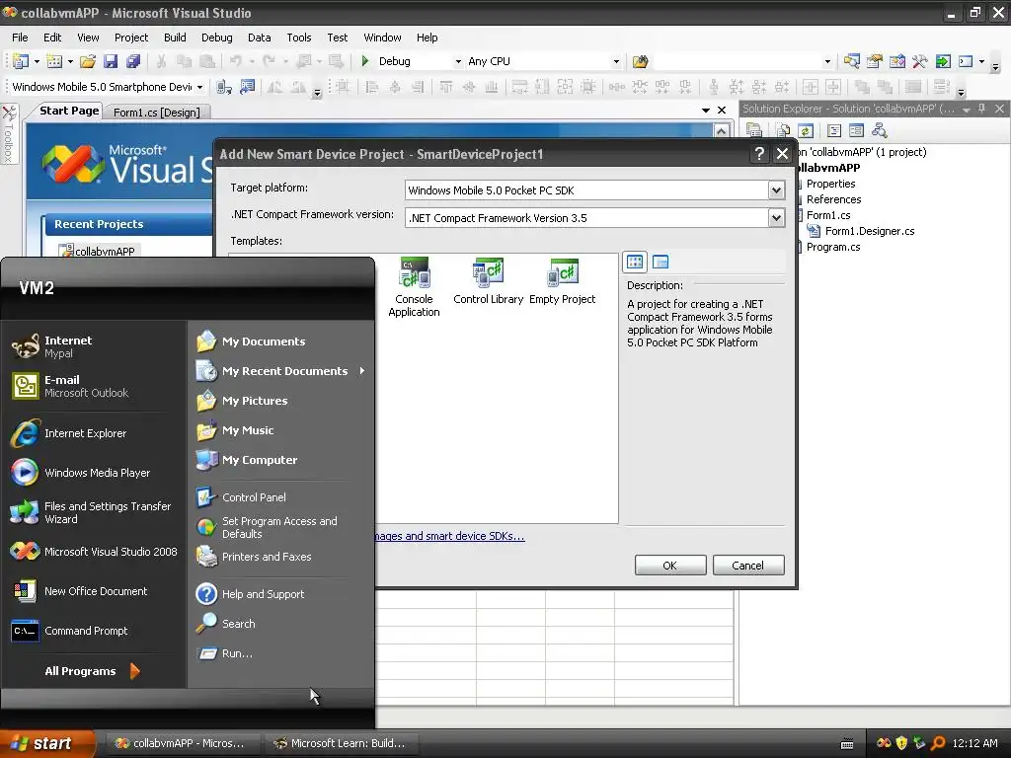Screen dimensions: 1011x758
Task: Open the Any CPU platform dropdown
Action: [x=616, y=62]
